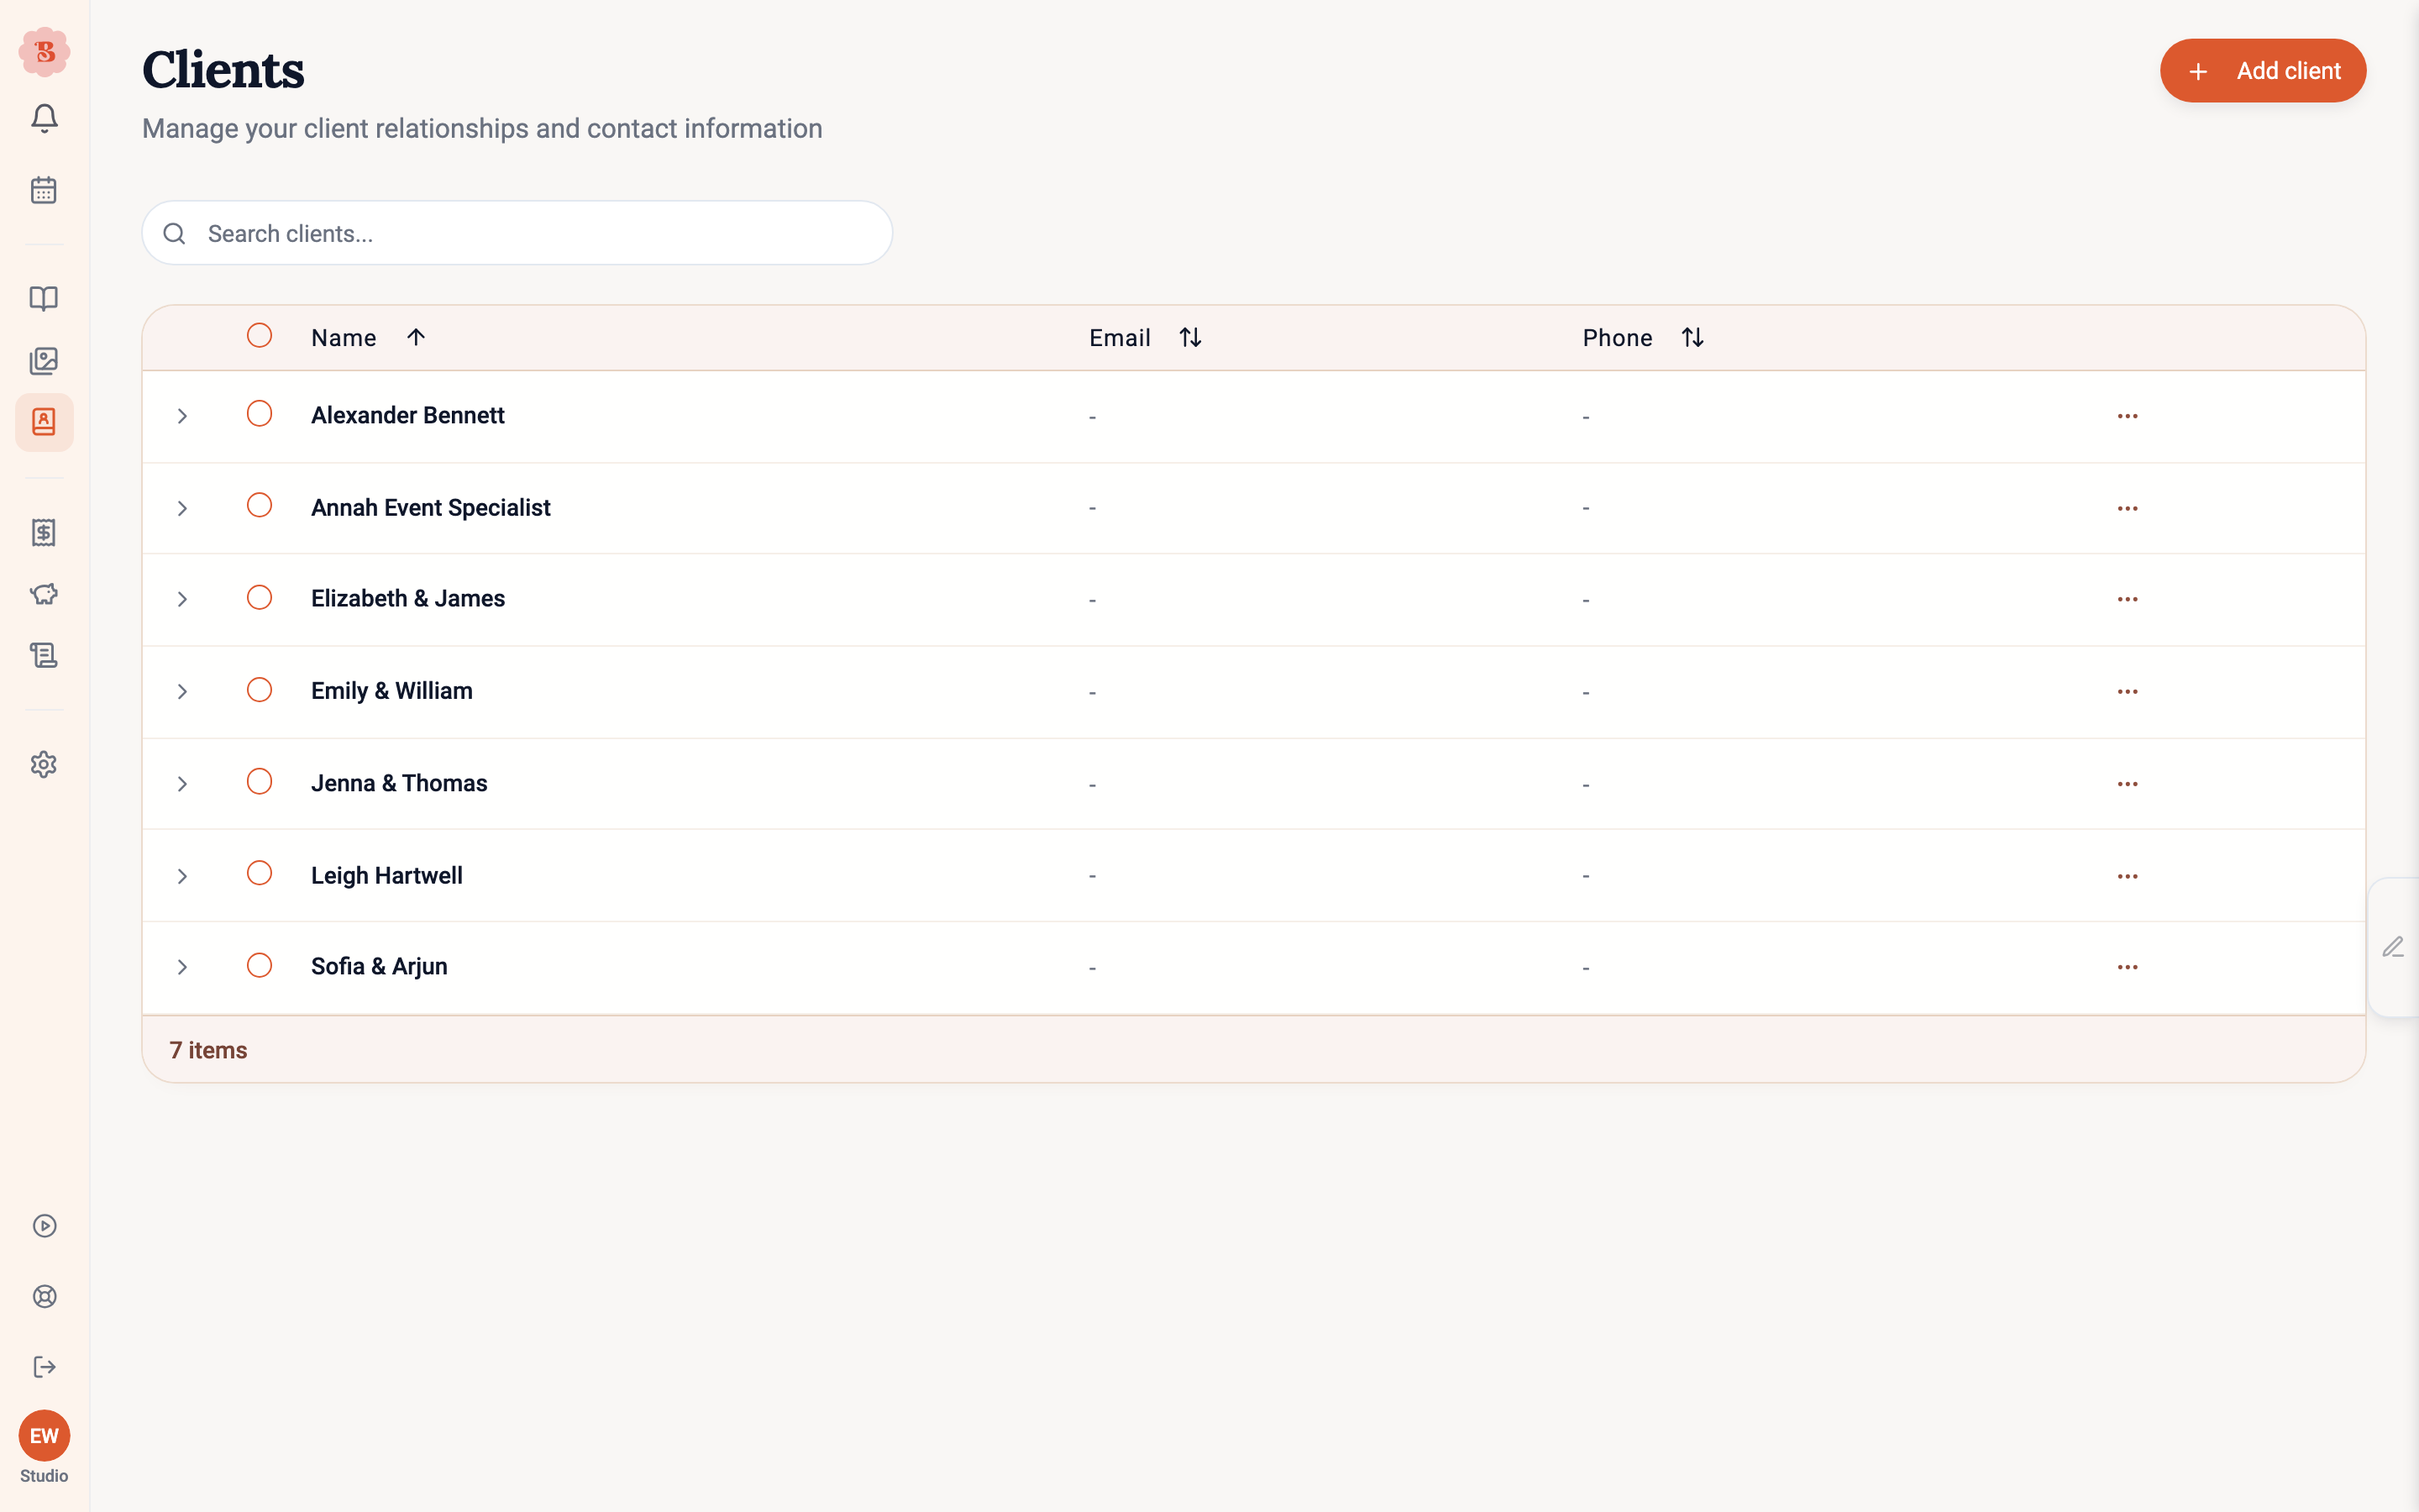
Task: Click the Alexander Bennett name
Action: pyautogui.click(x=408, y=415)
